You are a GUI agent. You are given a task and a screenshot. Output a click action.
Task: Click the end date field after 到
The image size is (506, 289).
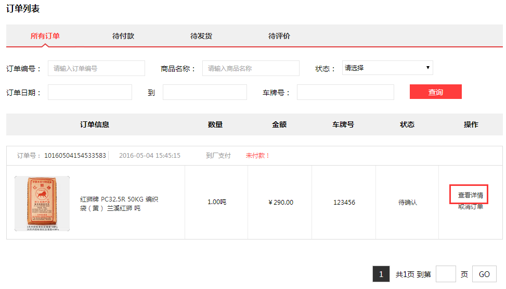coord(204,92)
